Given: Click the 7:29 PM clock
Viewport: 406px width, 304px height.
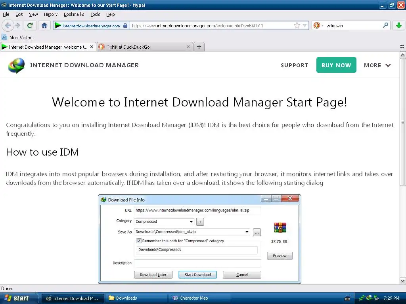Looking at the screenshot, I should (x=391, y=298).
